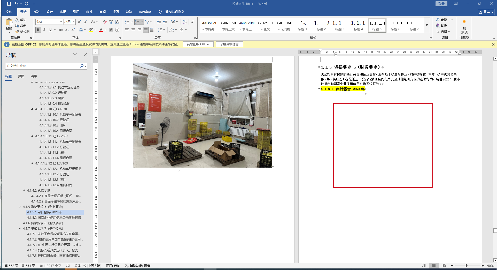Open the 文件 menu
Screen dimensions: 497x270
point(9,12)
